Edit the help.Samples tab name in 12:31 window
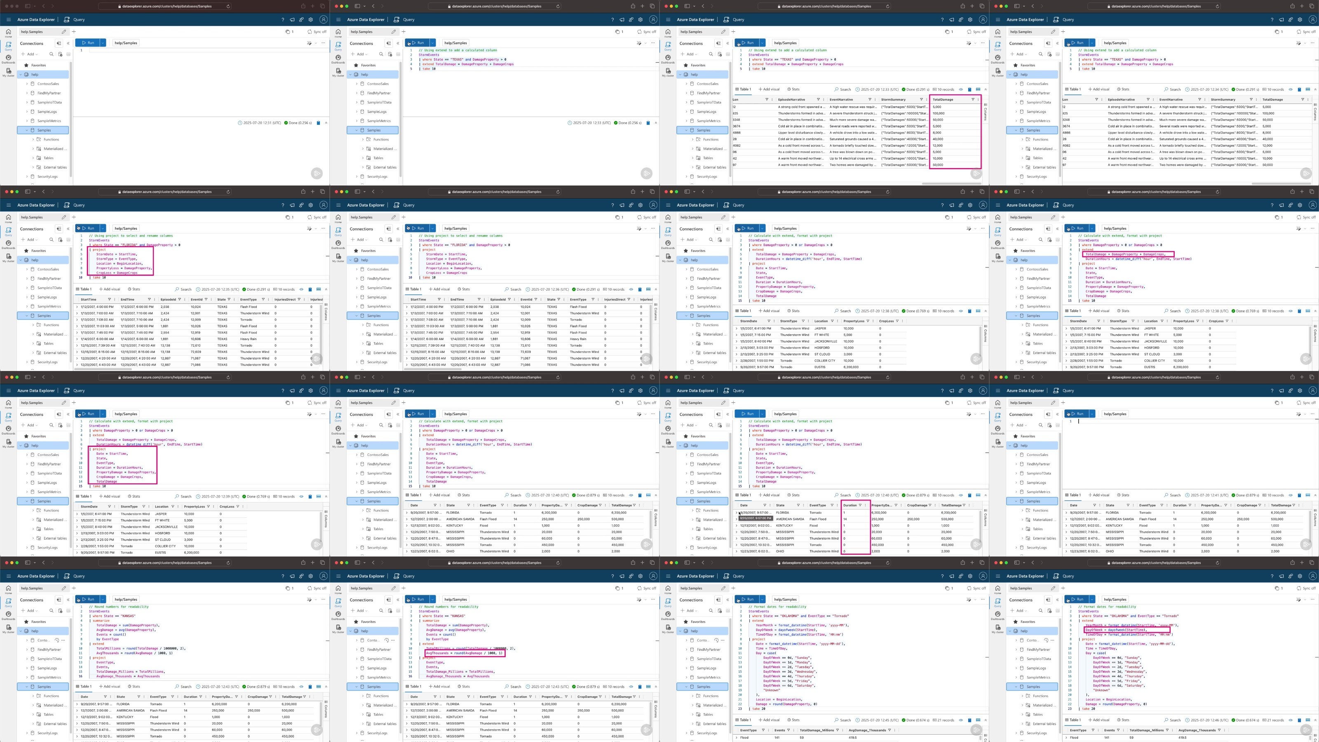The image size is (1319, 742). point(64,32)
